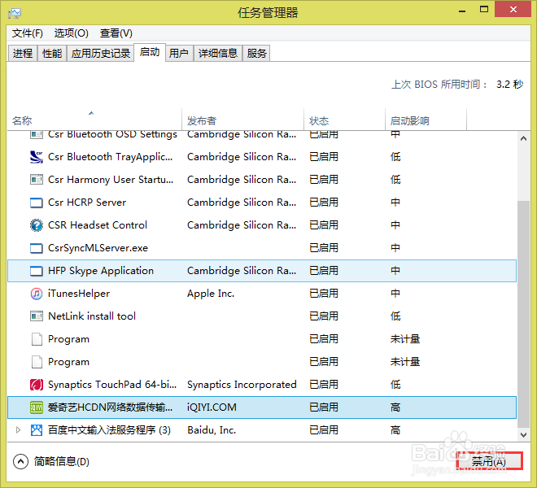Select the NetLink install tool name

(92, 316)
